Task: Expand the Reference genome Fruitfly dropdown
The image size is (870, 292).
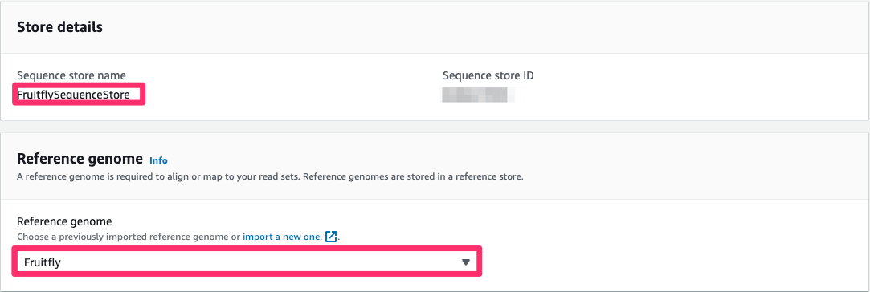Action: coord(247,262)
